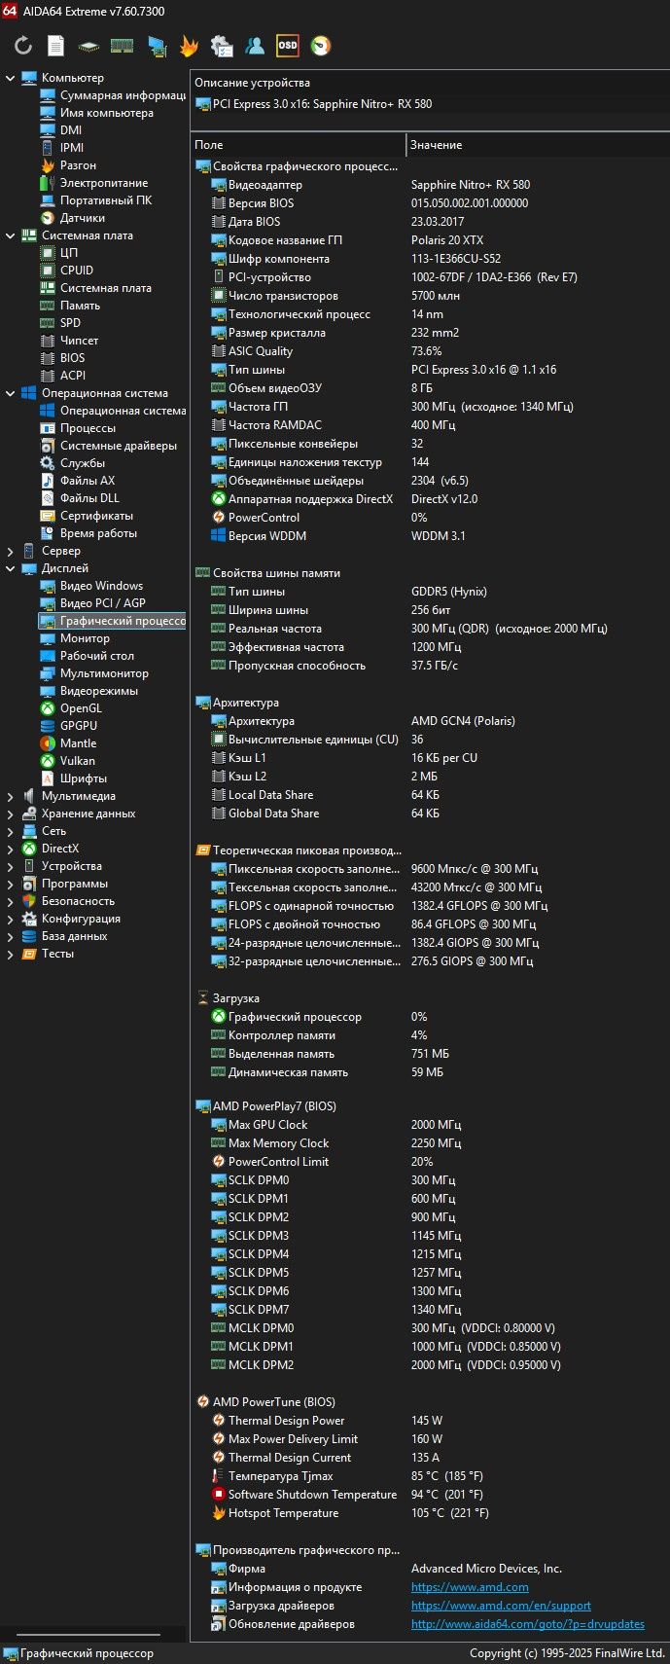The image size is (670, 1664).
Task: Toggle the OSD panel toolbar icon
Action: 287,46
